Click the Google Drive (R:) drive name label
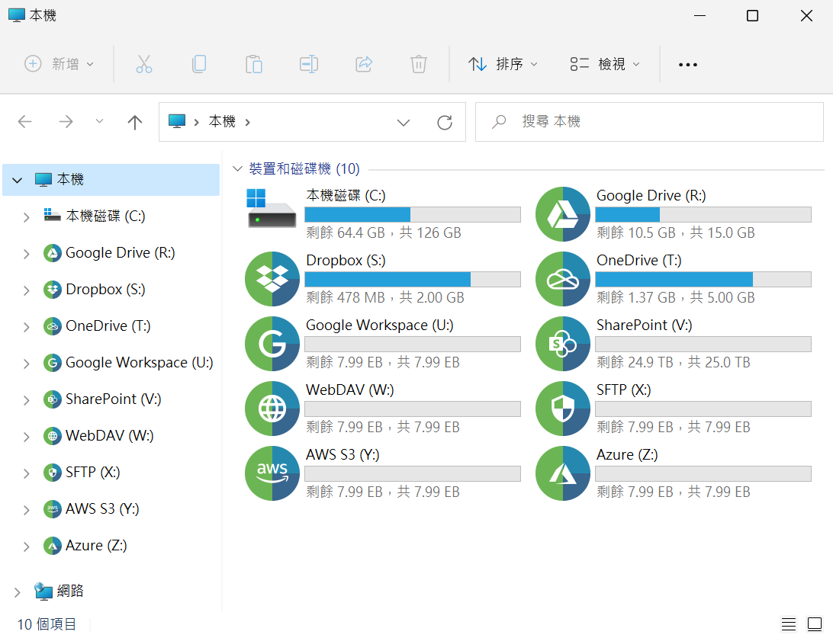 (651, 195)
